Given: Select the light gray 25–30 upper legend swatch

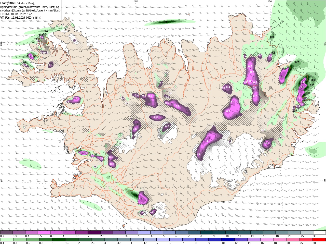Looking at the screenshot, I should coord(307,232).
